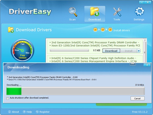The width and height of the screenshot is (153, 115).
Task: Click the DriverEasy logo
Action: (x=30, y=12)
